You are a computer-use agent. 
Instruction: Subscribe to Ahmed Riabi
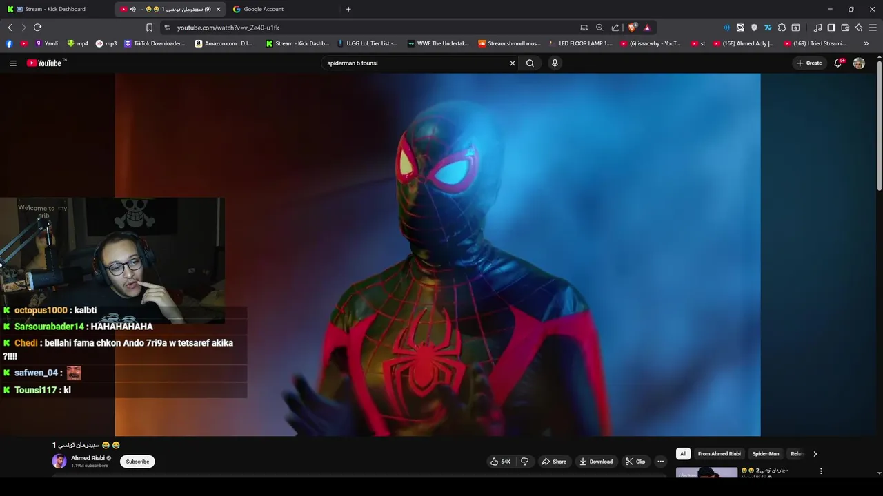[137, 462]
